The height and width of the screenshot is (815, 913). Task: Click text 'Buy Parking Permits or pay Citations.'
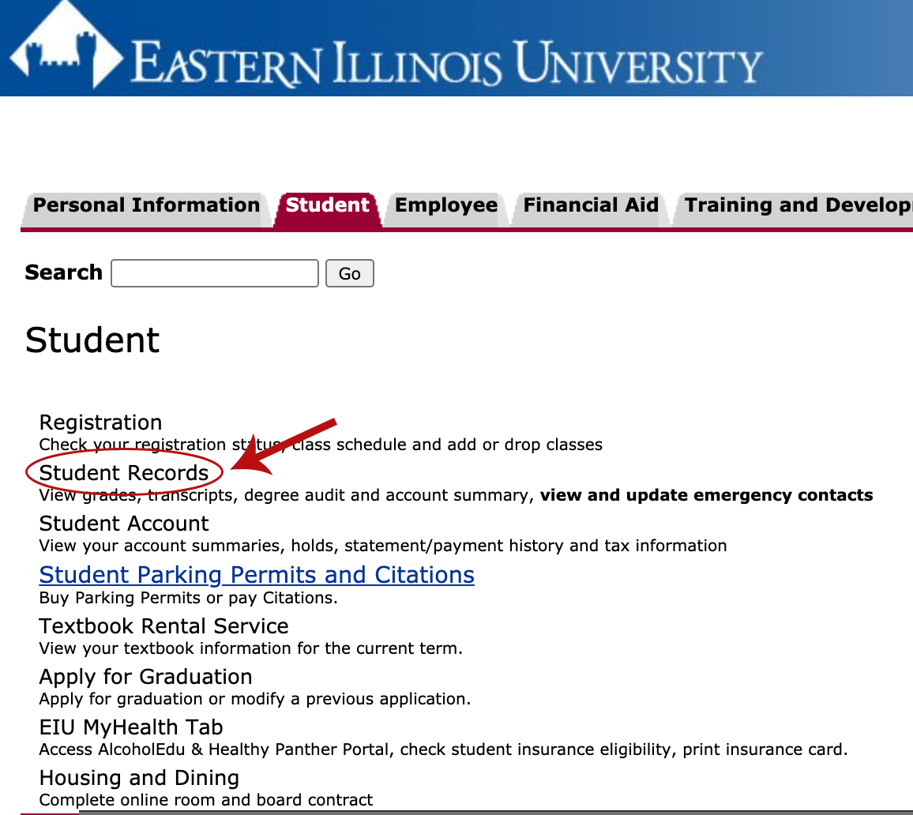click(x=188, y=598)
